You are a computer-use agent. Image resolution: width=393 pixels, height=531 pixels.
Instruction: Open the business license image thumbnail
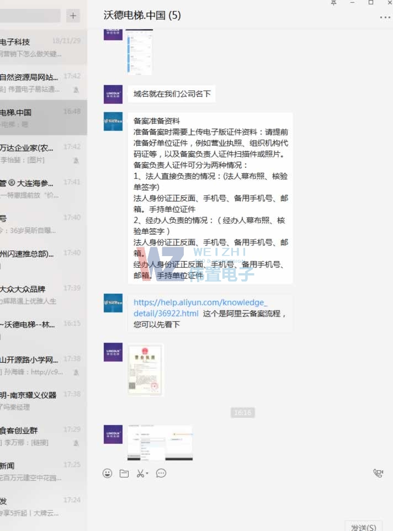click(146, 369)
